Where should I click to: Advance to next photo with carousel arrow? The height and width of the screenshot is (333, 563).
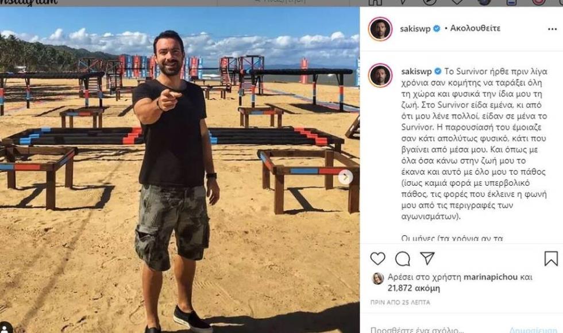coord(345,177)
